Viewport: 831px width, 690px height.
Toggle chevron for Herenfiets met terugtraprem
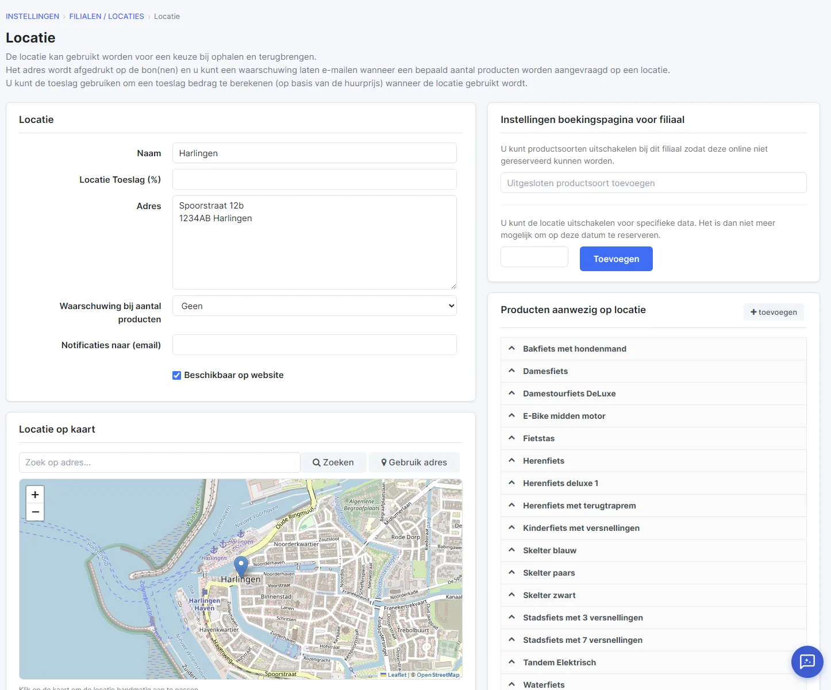coord(511,505)
